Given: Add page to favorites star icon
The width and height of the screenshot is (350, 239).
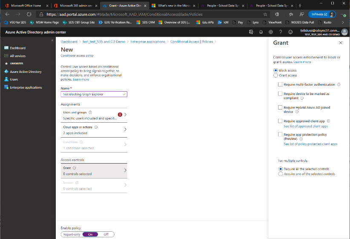Looking at the screenshot, I should (265, 14).
